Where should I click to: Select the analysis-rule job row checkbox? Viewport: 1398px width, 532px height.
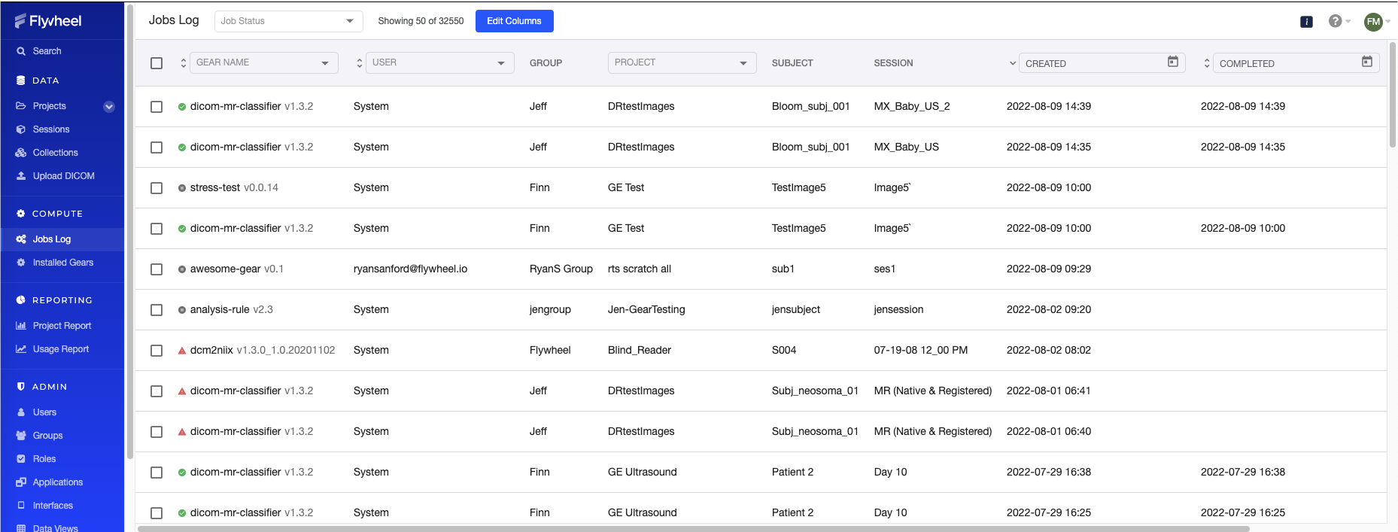(x=157, y=310)
